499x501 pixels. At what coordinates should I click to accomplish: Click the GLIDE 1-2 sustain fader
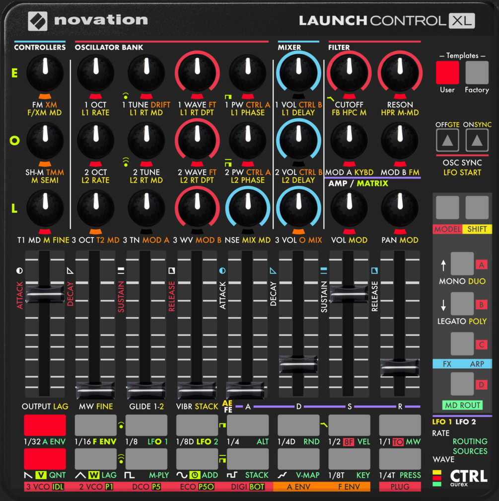[146, 390]
